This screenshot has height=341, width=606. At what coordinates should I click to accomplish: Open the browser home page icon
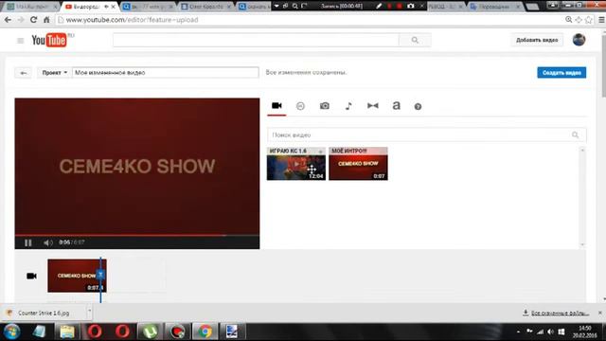46,20
